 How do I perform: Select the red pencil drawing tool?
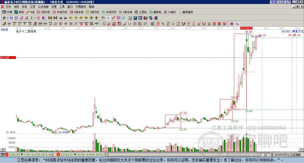[4, 24]
